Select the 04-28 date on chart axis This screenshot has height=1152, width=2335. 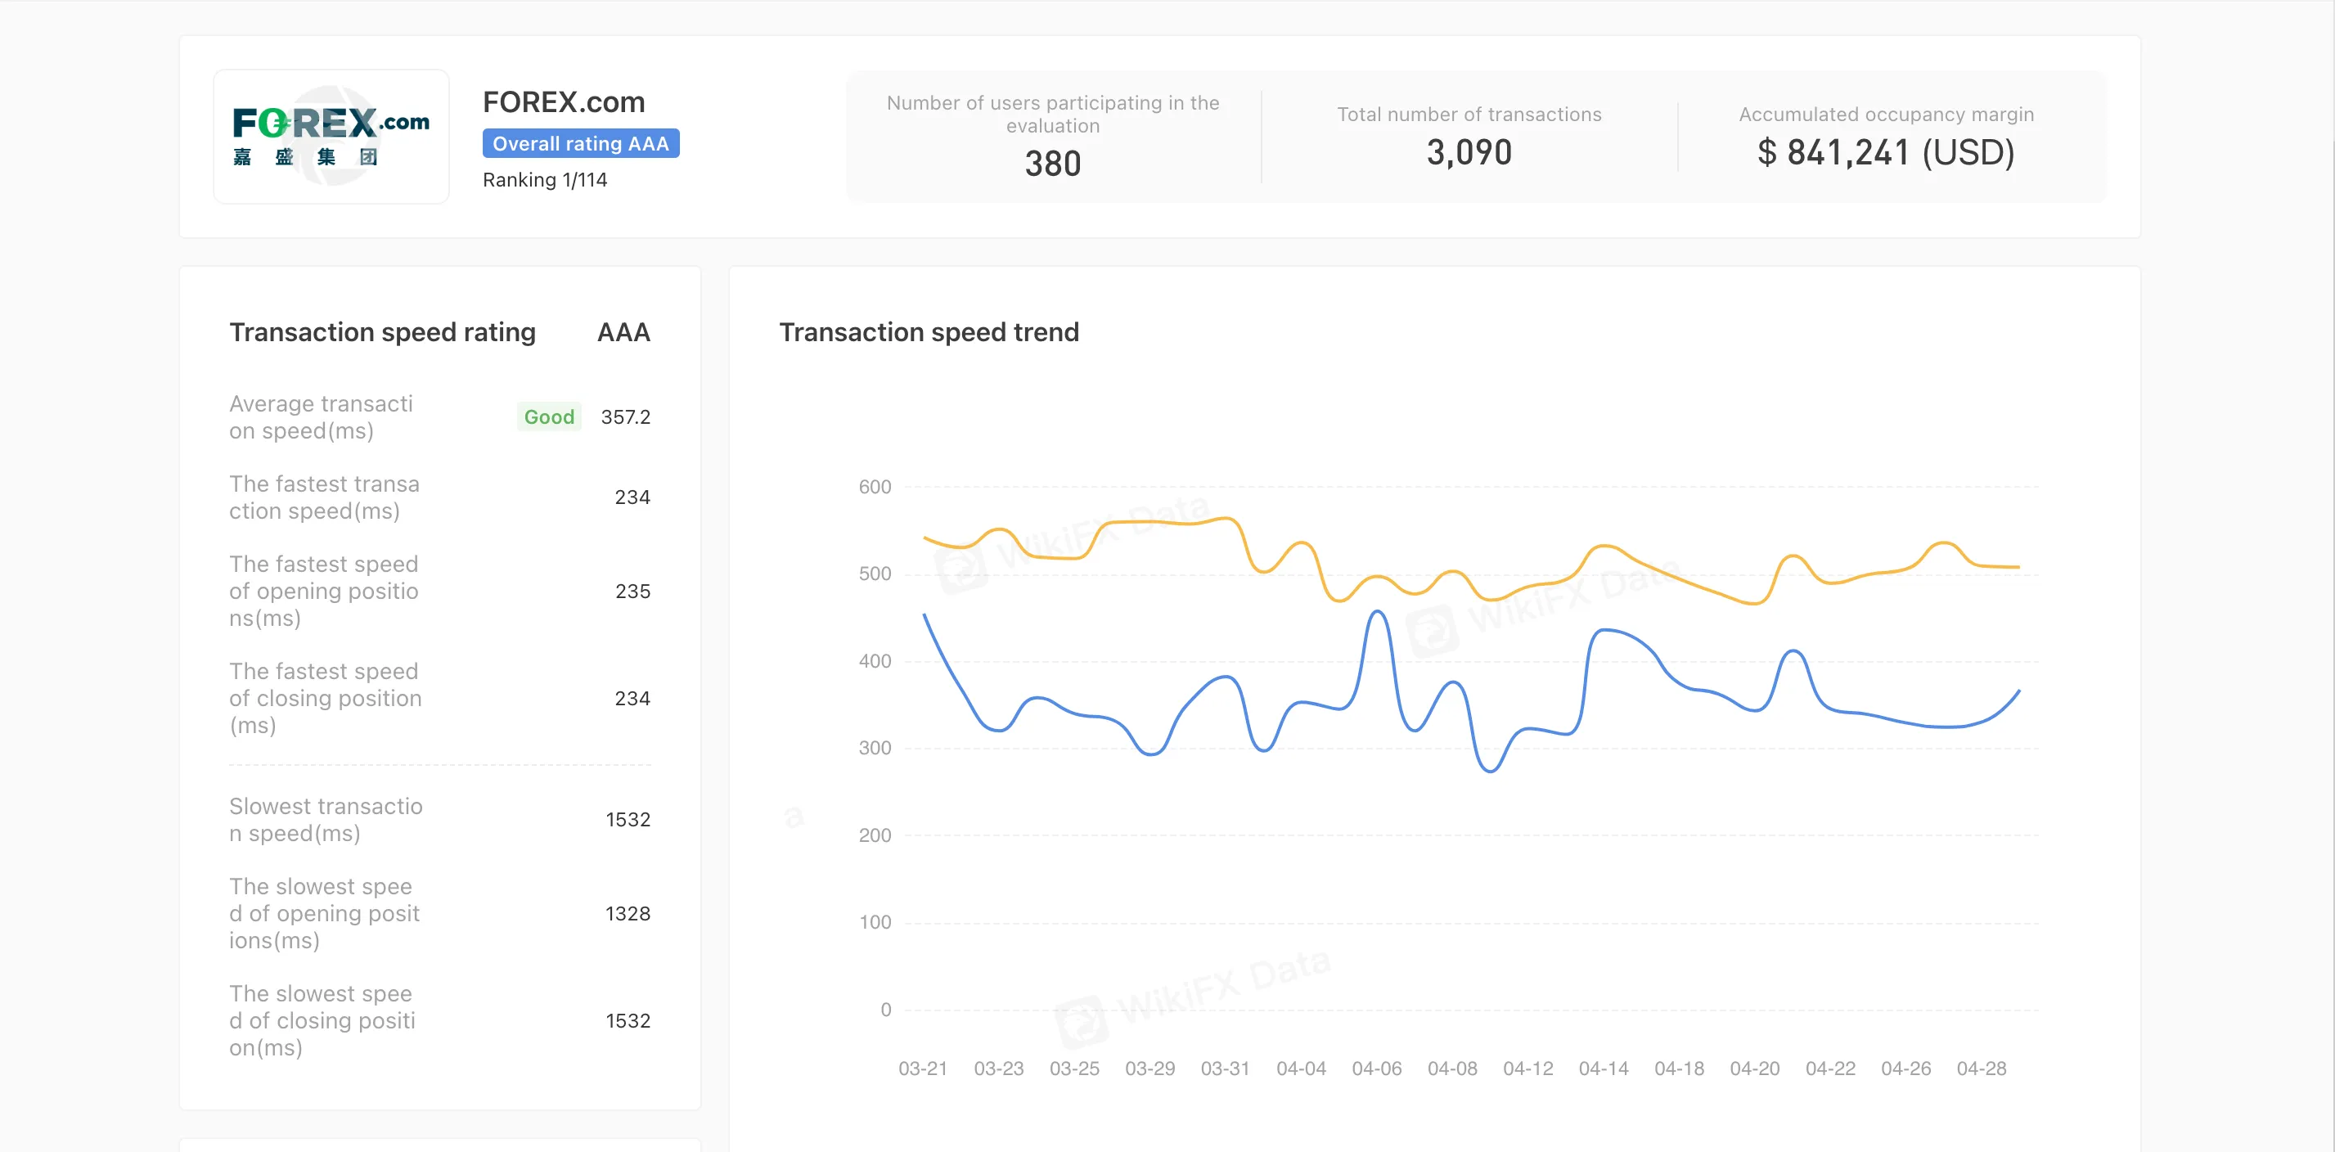[x=1981, y=1069]
